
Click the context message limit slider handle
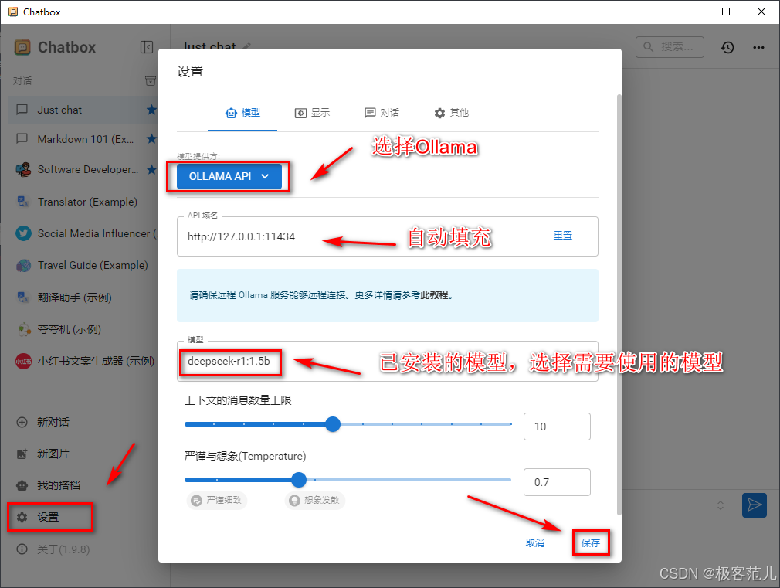pos(333,424)
